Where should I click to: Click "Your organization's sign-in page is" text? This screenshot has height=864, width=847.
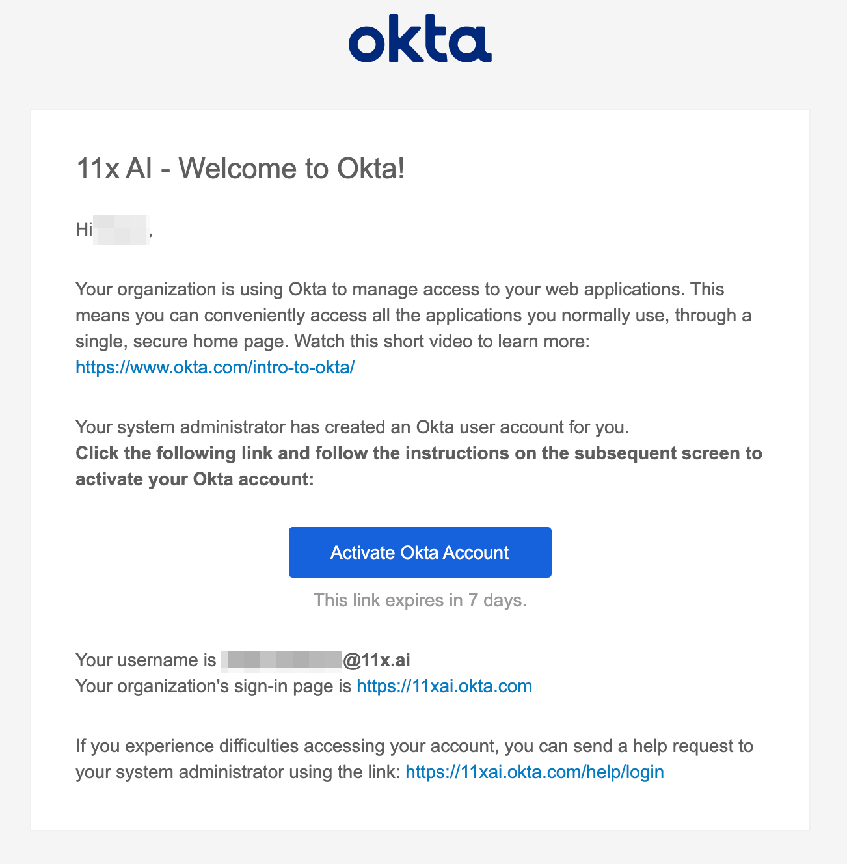pyautogui.click(x=213, y=686)
